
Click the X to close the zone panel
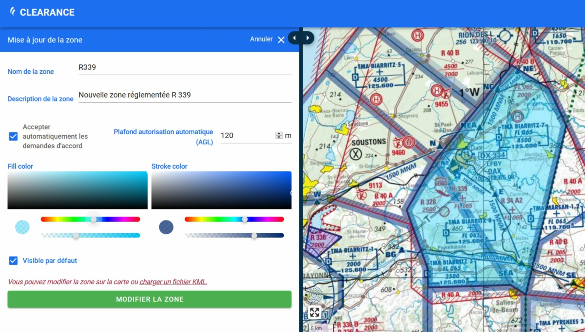[281, 40]
